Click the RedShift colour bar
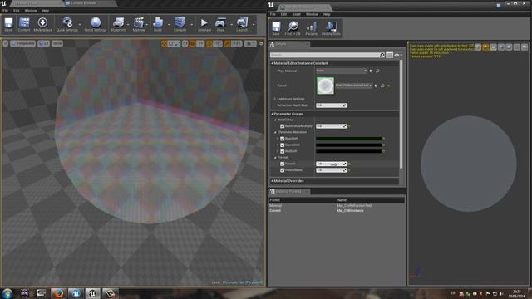 (349, 151)
